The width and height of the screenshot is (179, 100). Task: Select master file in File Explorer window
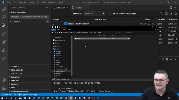102,39
